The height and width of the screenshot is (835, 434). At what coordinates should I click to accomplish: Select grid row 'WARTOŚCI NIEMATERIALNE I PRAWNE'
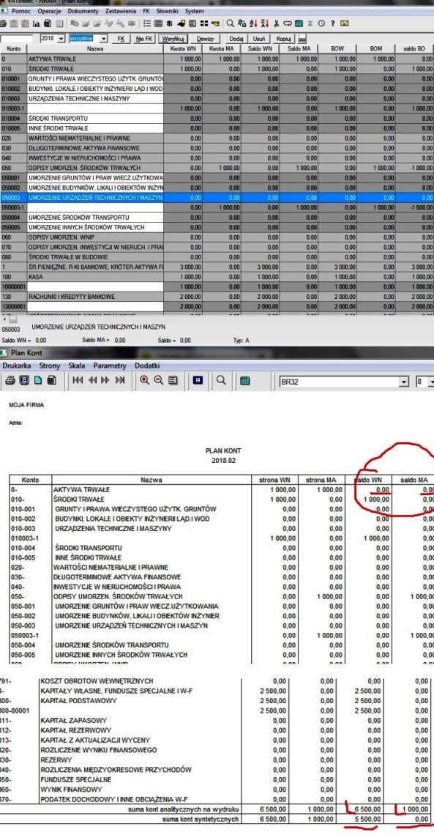pos(217,138)
